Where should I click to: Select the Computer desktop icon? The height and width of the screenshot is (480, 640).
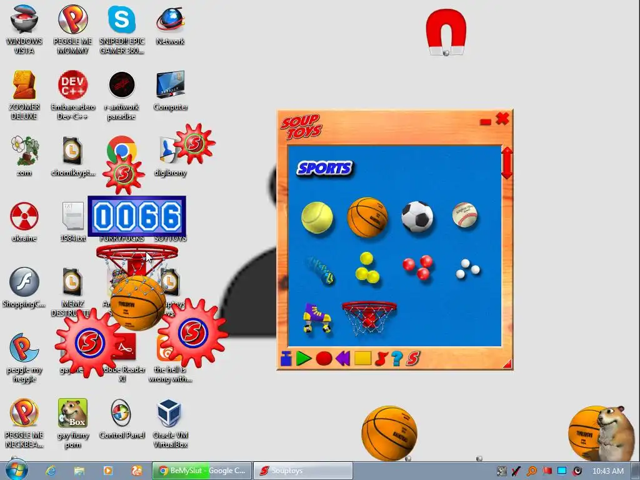pyautogui.click(x=170, y=91)
